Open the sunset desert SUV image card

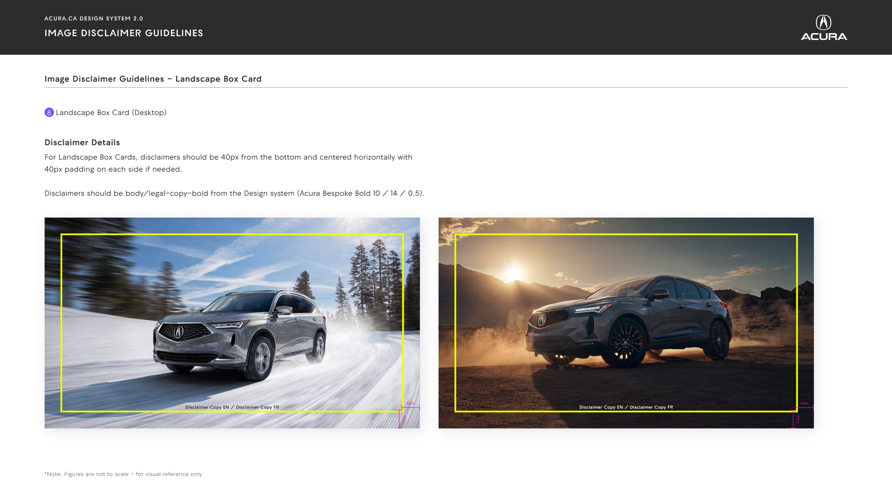click(x=626, y=323)
